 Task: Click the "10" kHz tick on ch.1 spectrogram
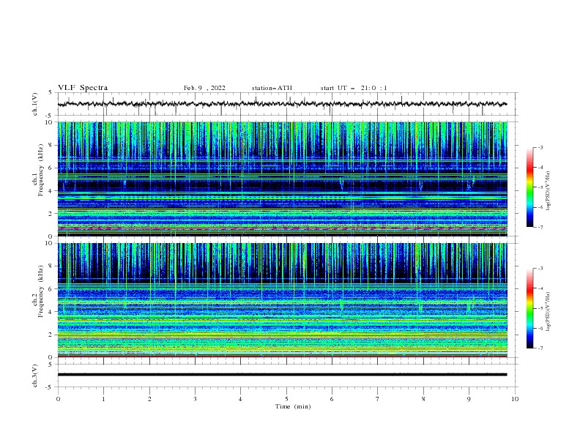pyautogui.click(x=48, y=122)
